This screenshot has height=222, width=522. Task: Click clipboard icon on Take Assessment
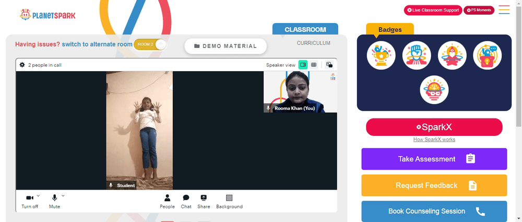tap(470, 159)
